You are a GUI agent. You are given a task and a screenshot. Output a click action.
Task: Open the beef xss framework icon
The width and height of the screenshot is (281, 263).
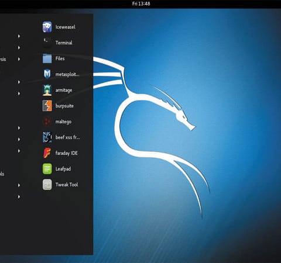click(x=47, y=137)
